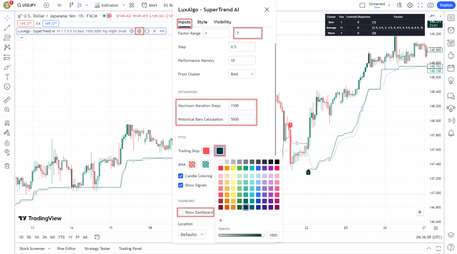457x254 pixels.
Task: Uncheck the Show Signals checkbox
Action: [x=181, y=185]
